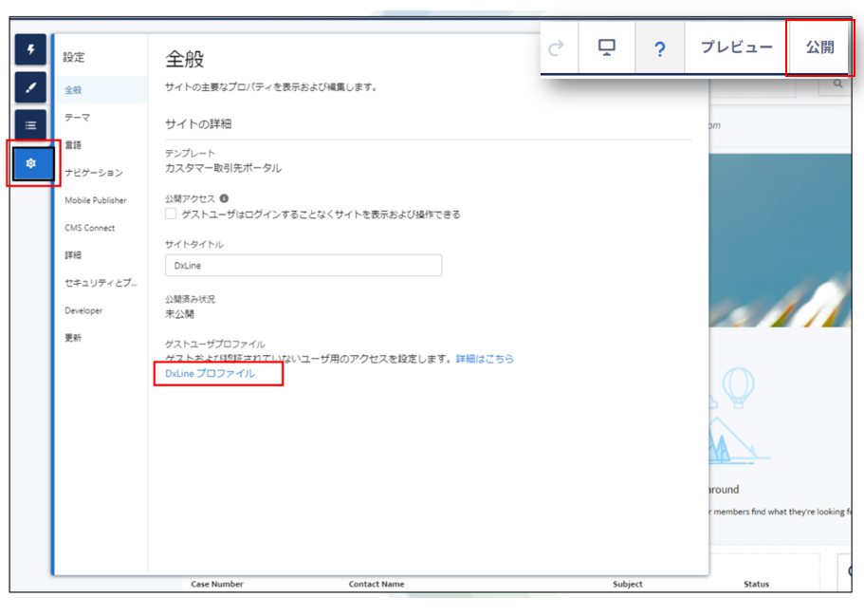Open the desktop view mode selector
The image size is (864, 616).
[x=607, y=47]
